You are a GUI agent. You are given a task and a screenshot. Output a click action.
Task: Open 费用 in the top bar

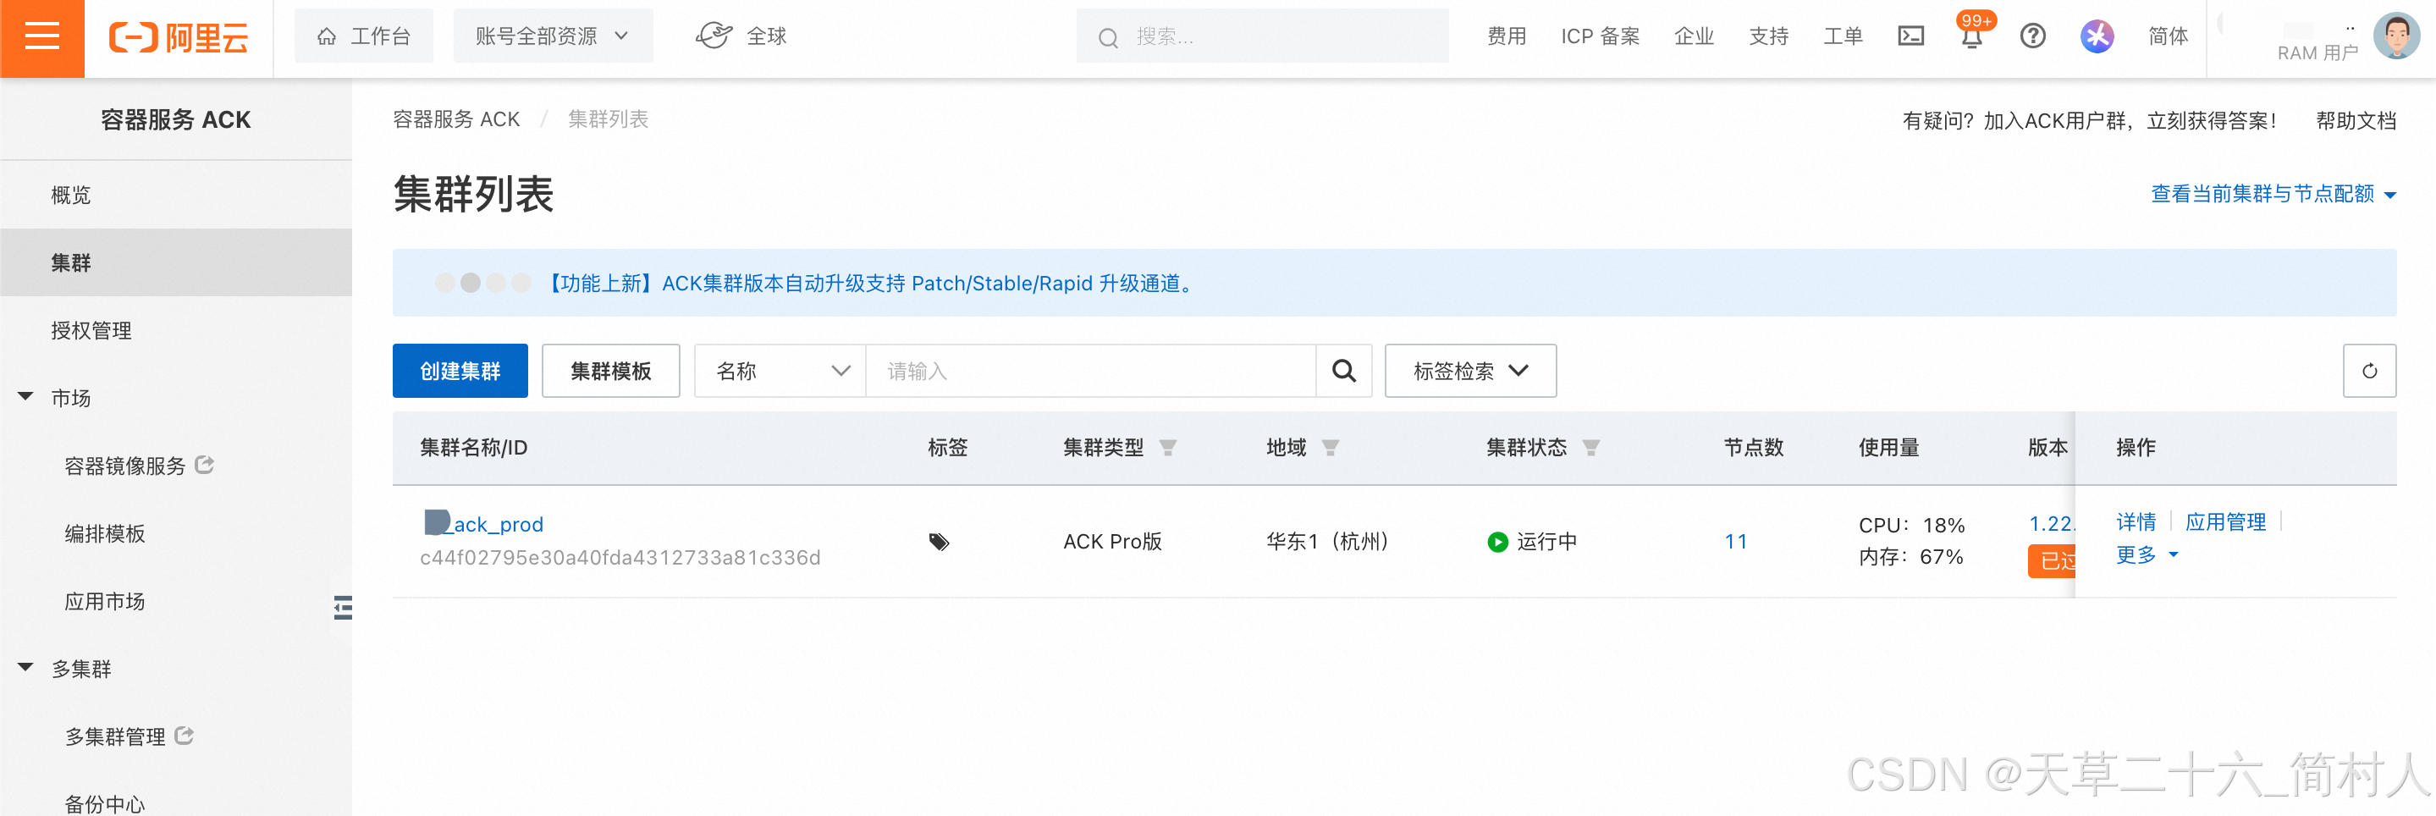tap(1507, 37)
